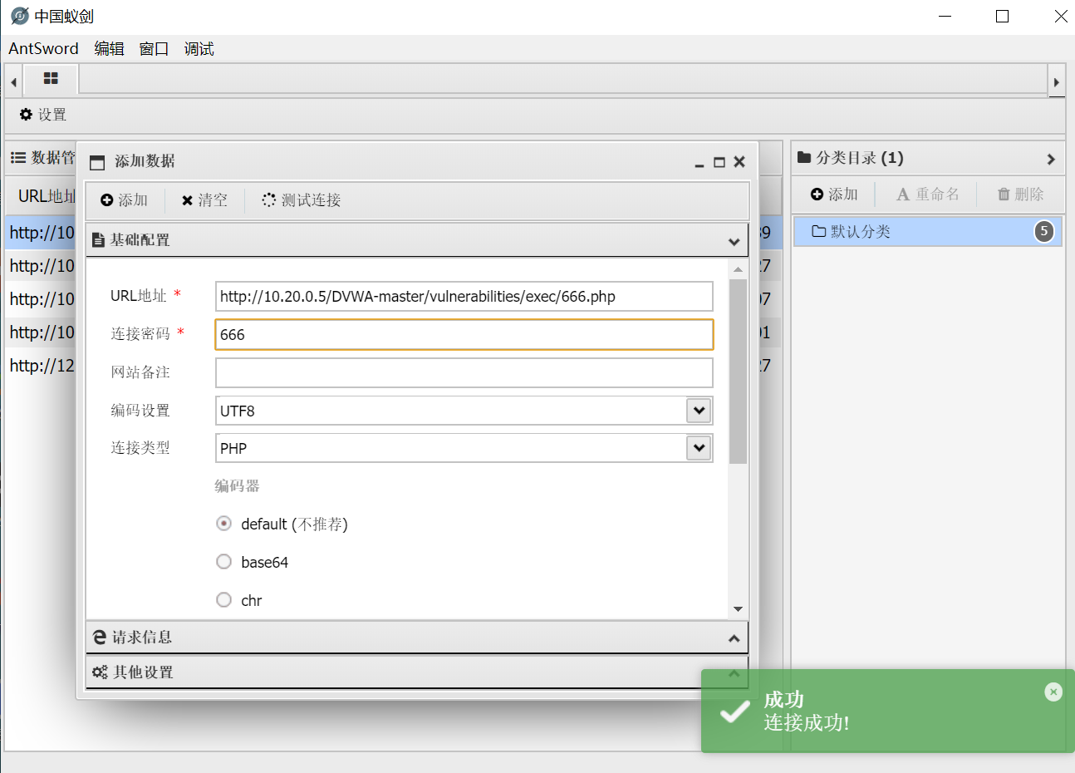This screenshot has height=773, width=1075.
Task: Open the 连接类型 PHP dropdown
Action: pos(699,448)
